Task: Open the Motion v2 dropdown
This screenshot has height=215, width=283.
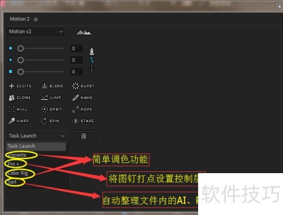Action: [36, 32]
